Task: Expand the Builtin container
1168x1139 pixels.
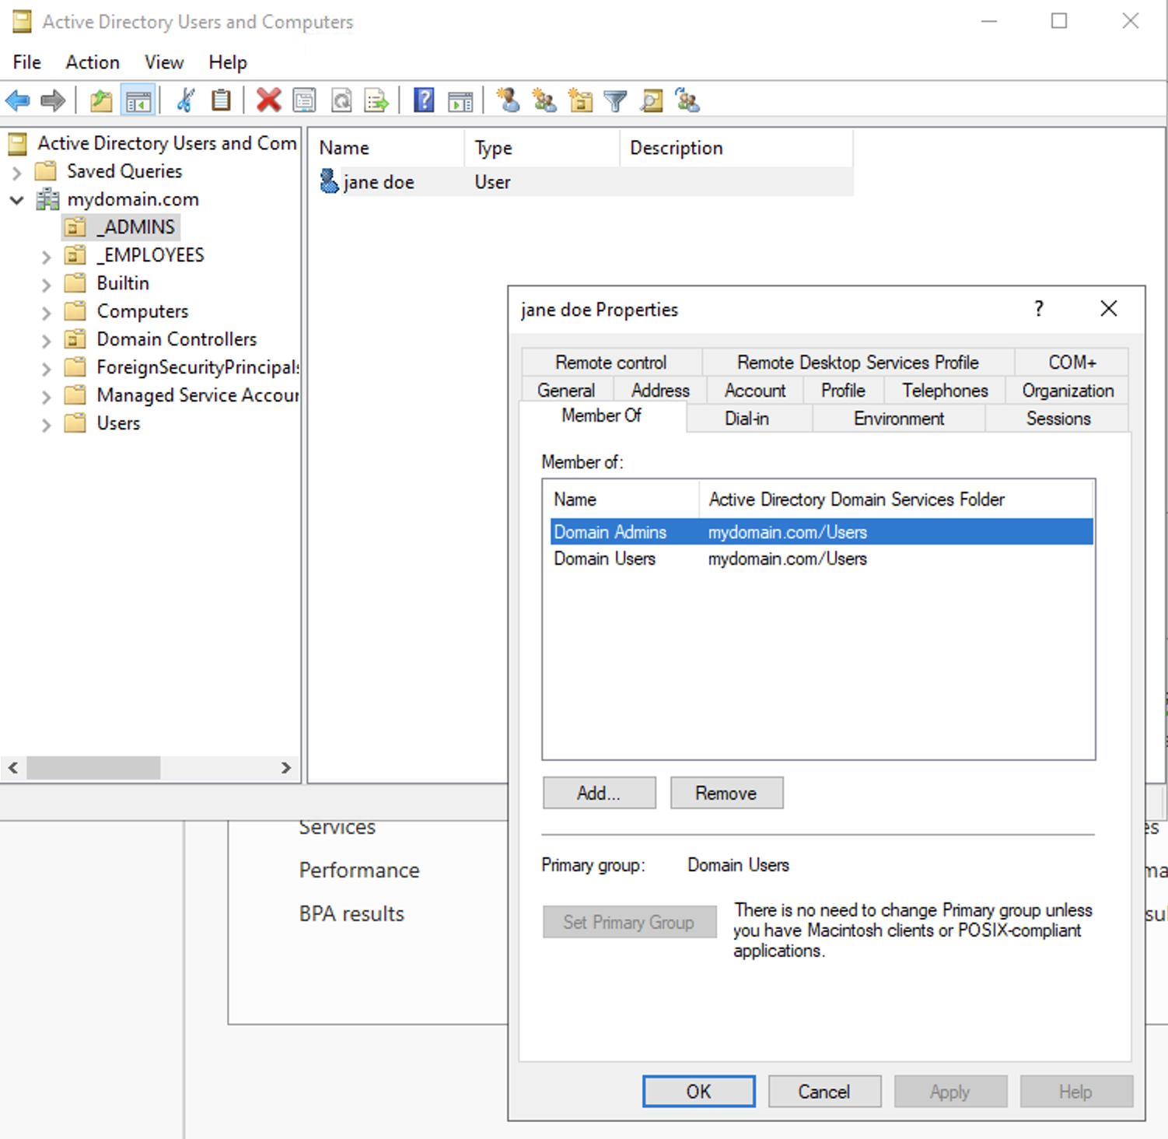Action: 46,284
